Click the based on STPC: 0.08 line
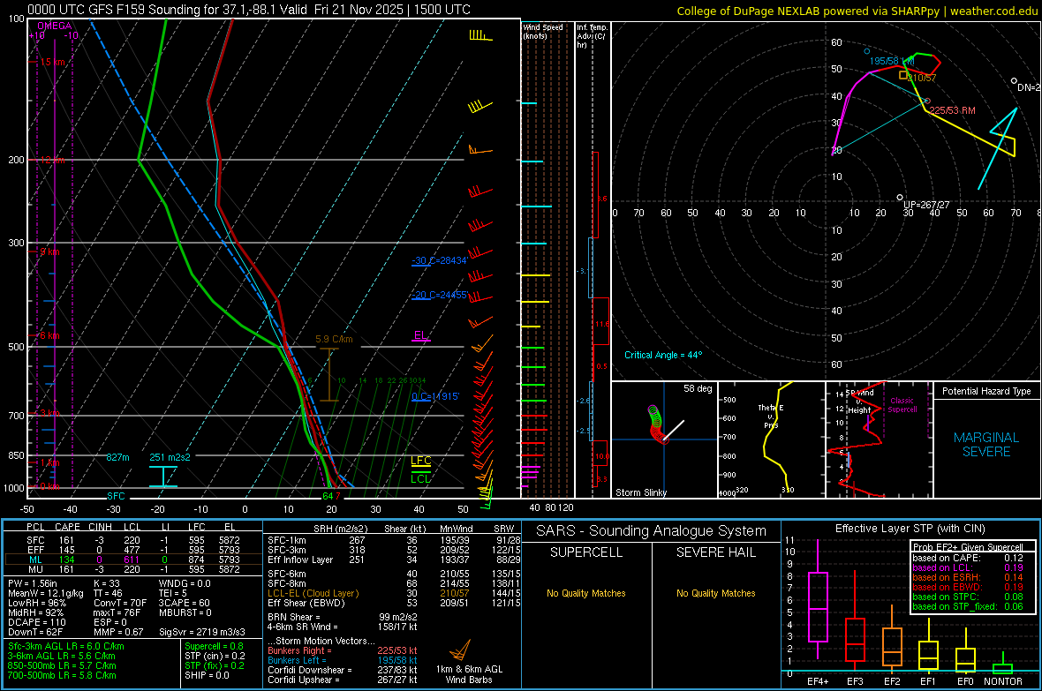 click(x=968, y=597)
